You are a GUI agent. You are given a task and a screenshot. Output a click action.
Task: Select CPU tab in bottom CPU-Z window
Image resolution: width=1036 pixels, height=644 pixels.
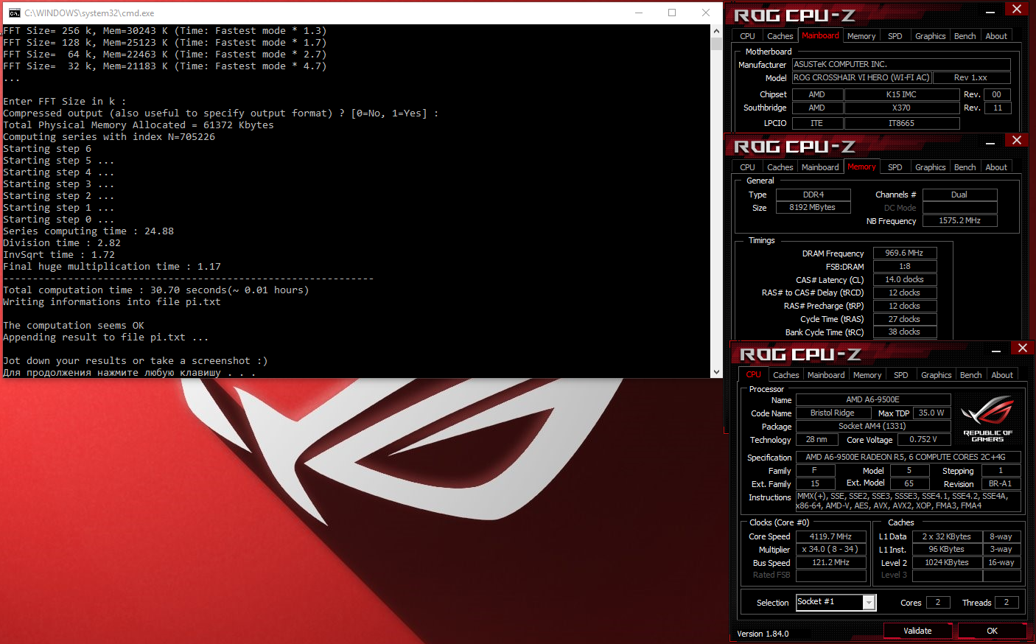click(753, 374)
